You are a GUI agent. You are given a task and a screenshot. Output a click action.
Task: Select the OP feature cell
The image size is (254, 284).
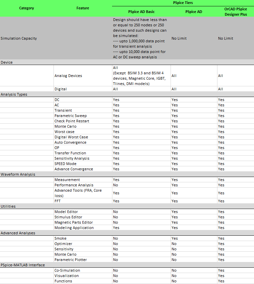pyautogui.click(x=83, y=148)
